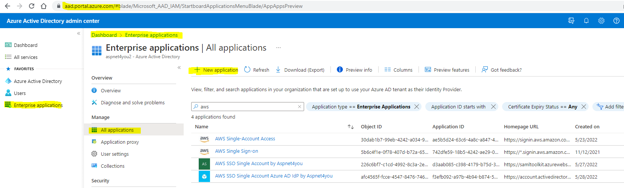
Task: Click created date 5/28/2022
Action: pyautogui.click(x=586, y=177)
